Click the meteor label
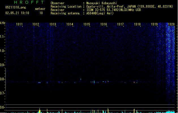Image resolution: width=178 pixels, height=113 pixels. [x=40, y=9]
